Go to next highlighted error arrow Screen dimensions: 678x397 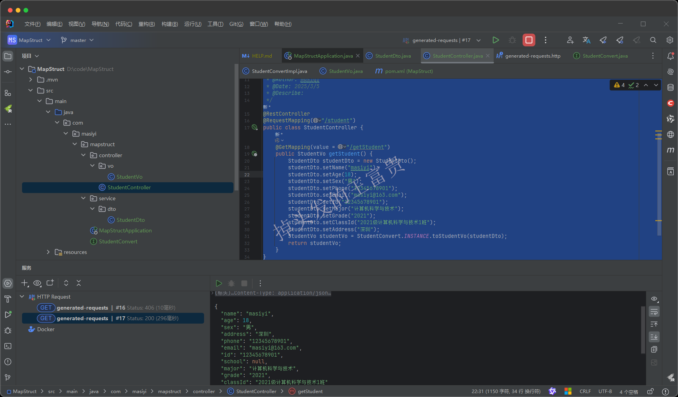coord(656,85)
